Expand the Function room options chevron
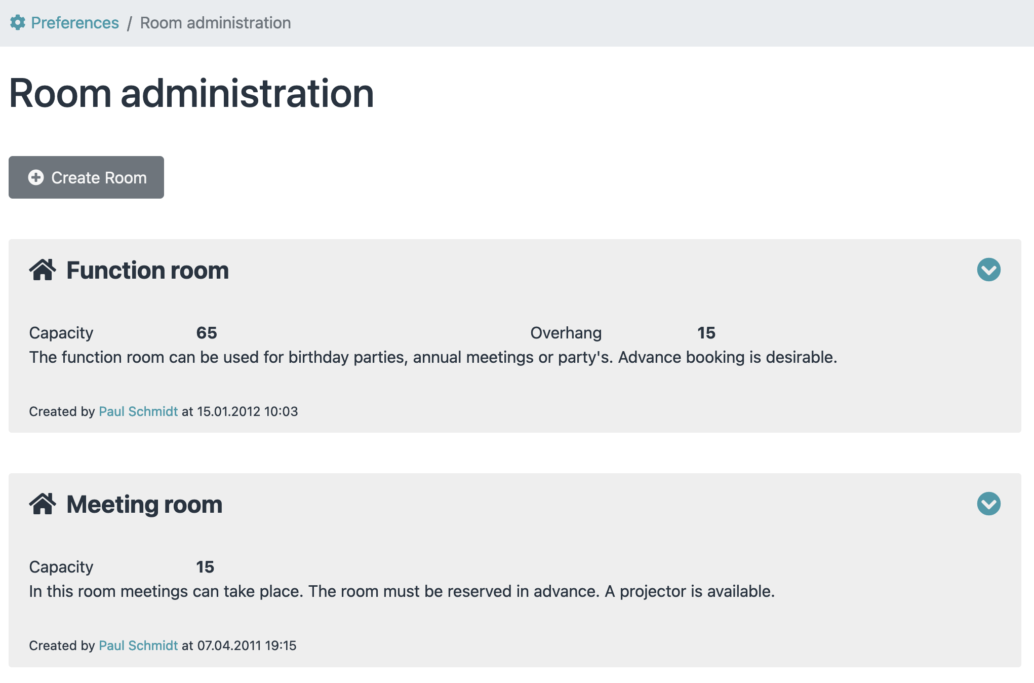1034x683 pixels. [988, 270]
